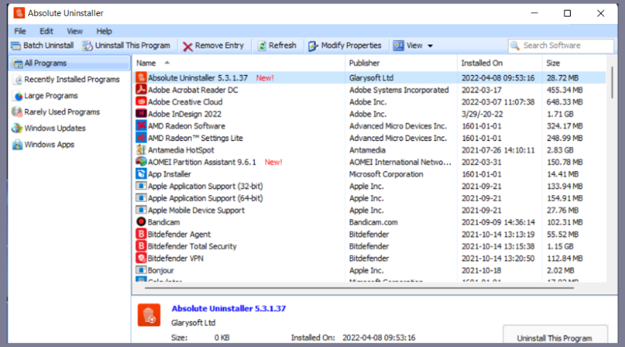This screenshot has height=347, width=625.
Task: Select Recently Installed Programs category
Action: point(72,80)
